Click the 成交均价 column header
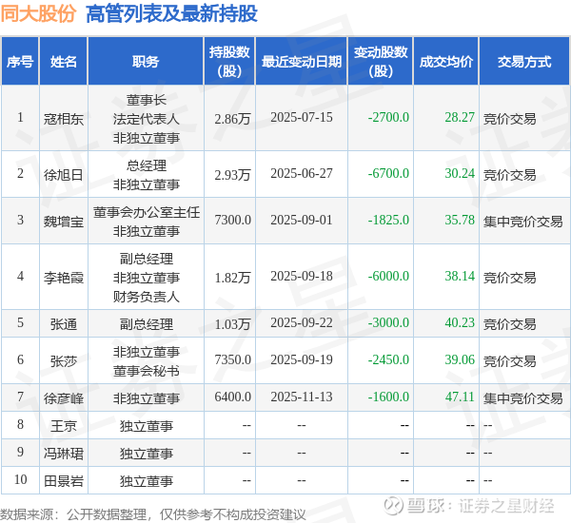The width and height of the screenshot is (571, 523). point(446,61)
